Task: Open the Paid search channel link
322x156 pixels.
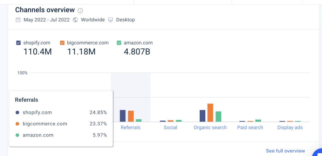Action: tap(250, 127)
